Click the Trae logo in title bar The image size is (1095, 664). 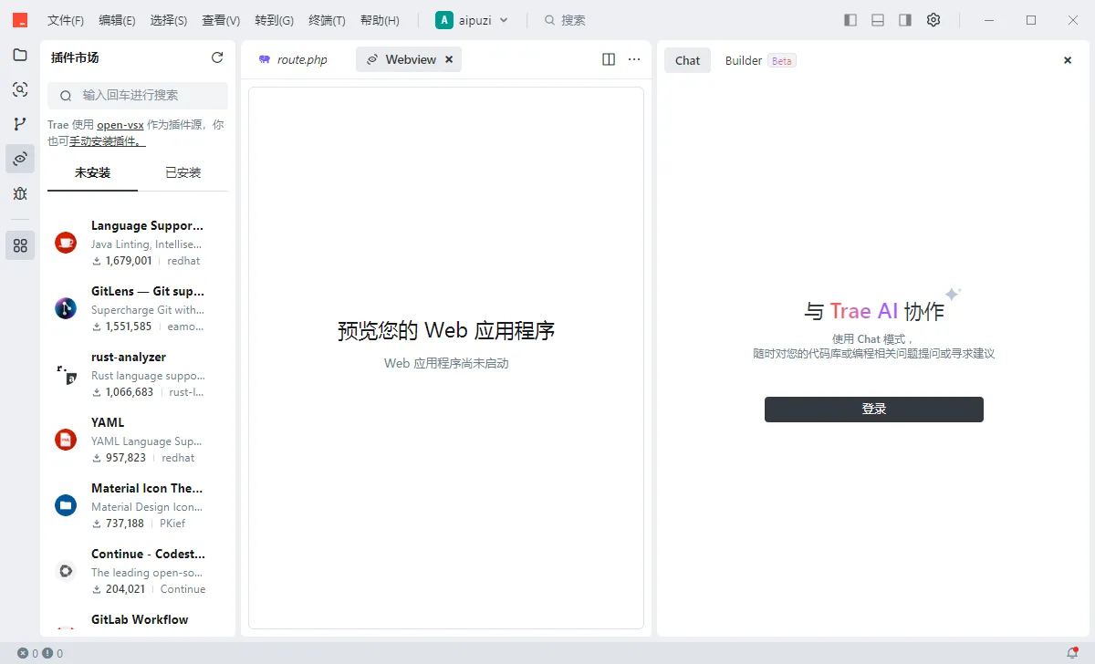[20, 20]
